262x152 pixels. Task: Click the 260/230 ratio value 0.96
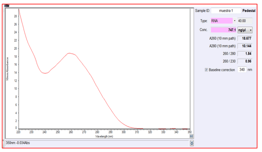click(245, 62)
